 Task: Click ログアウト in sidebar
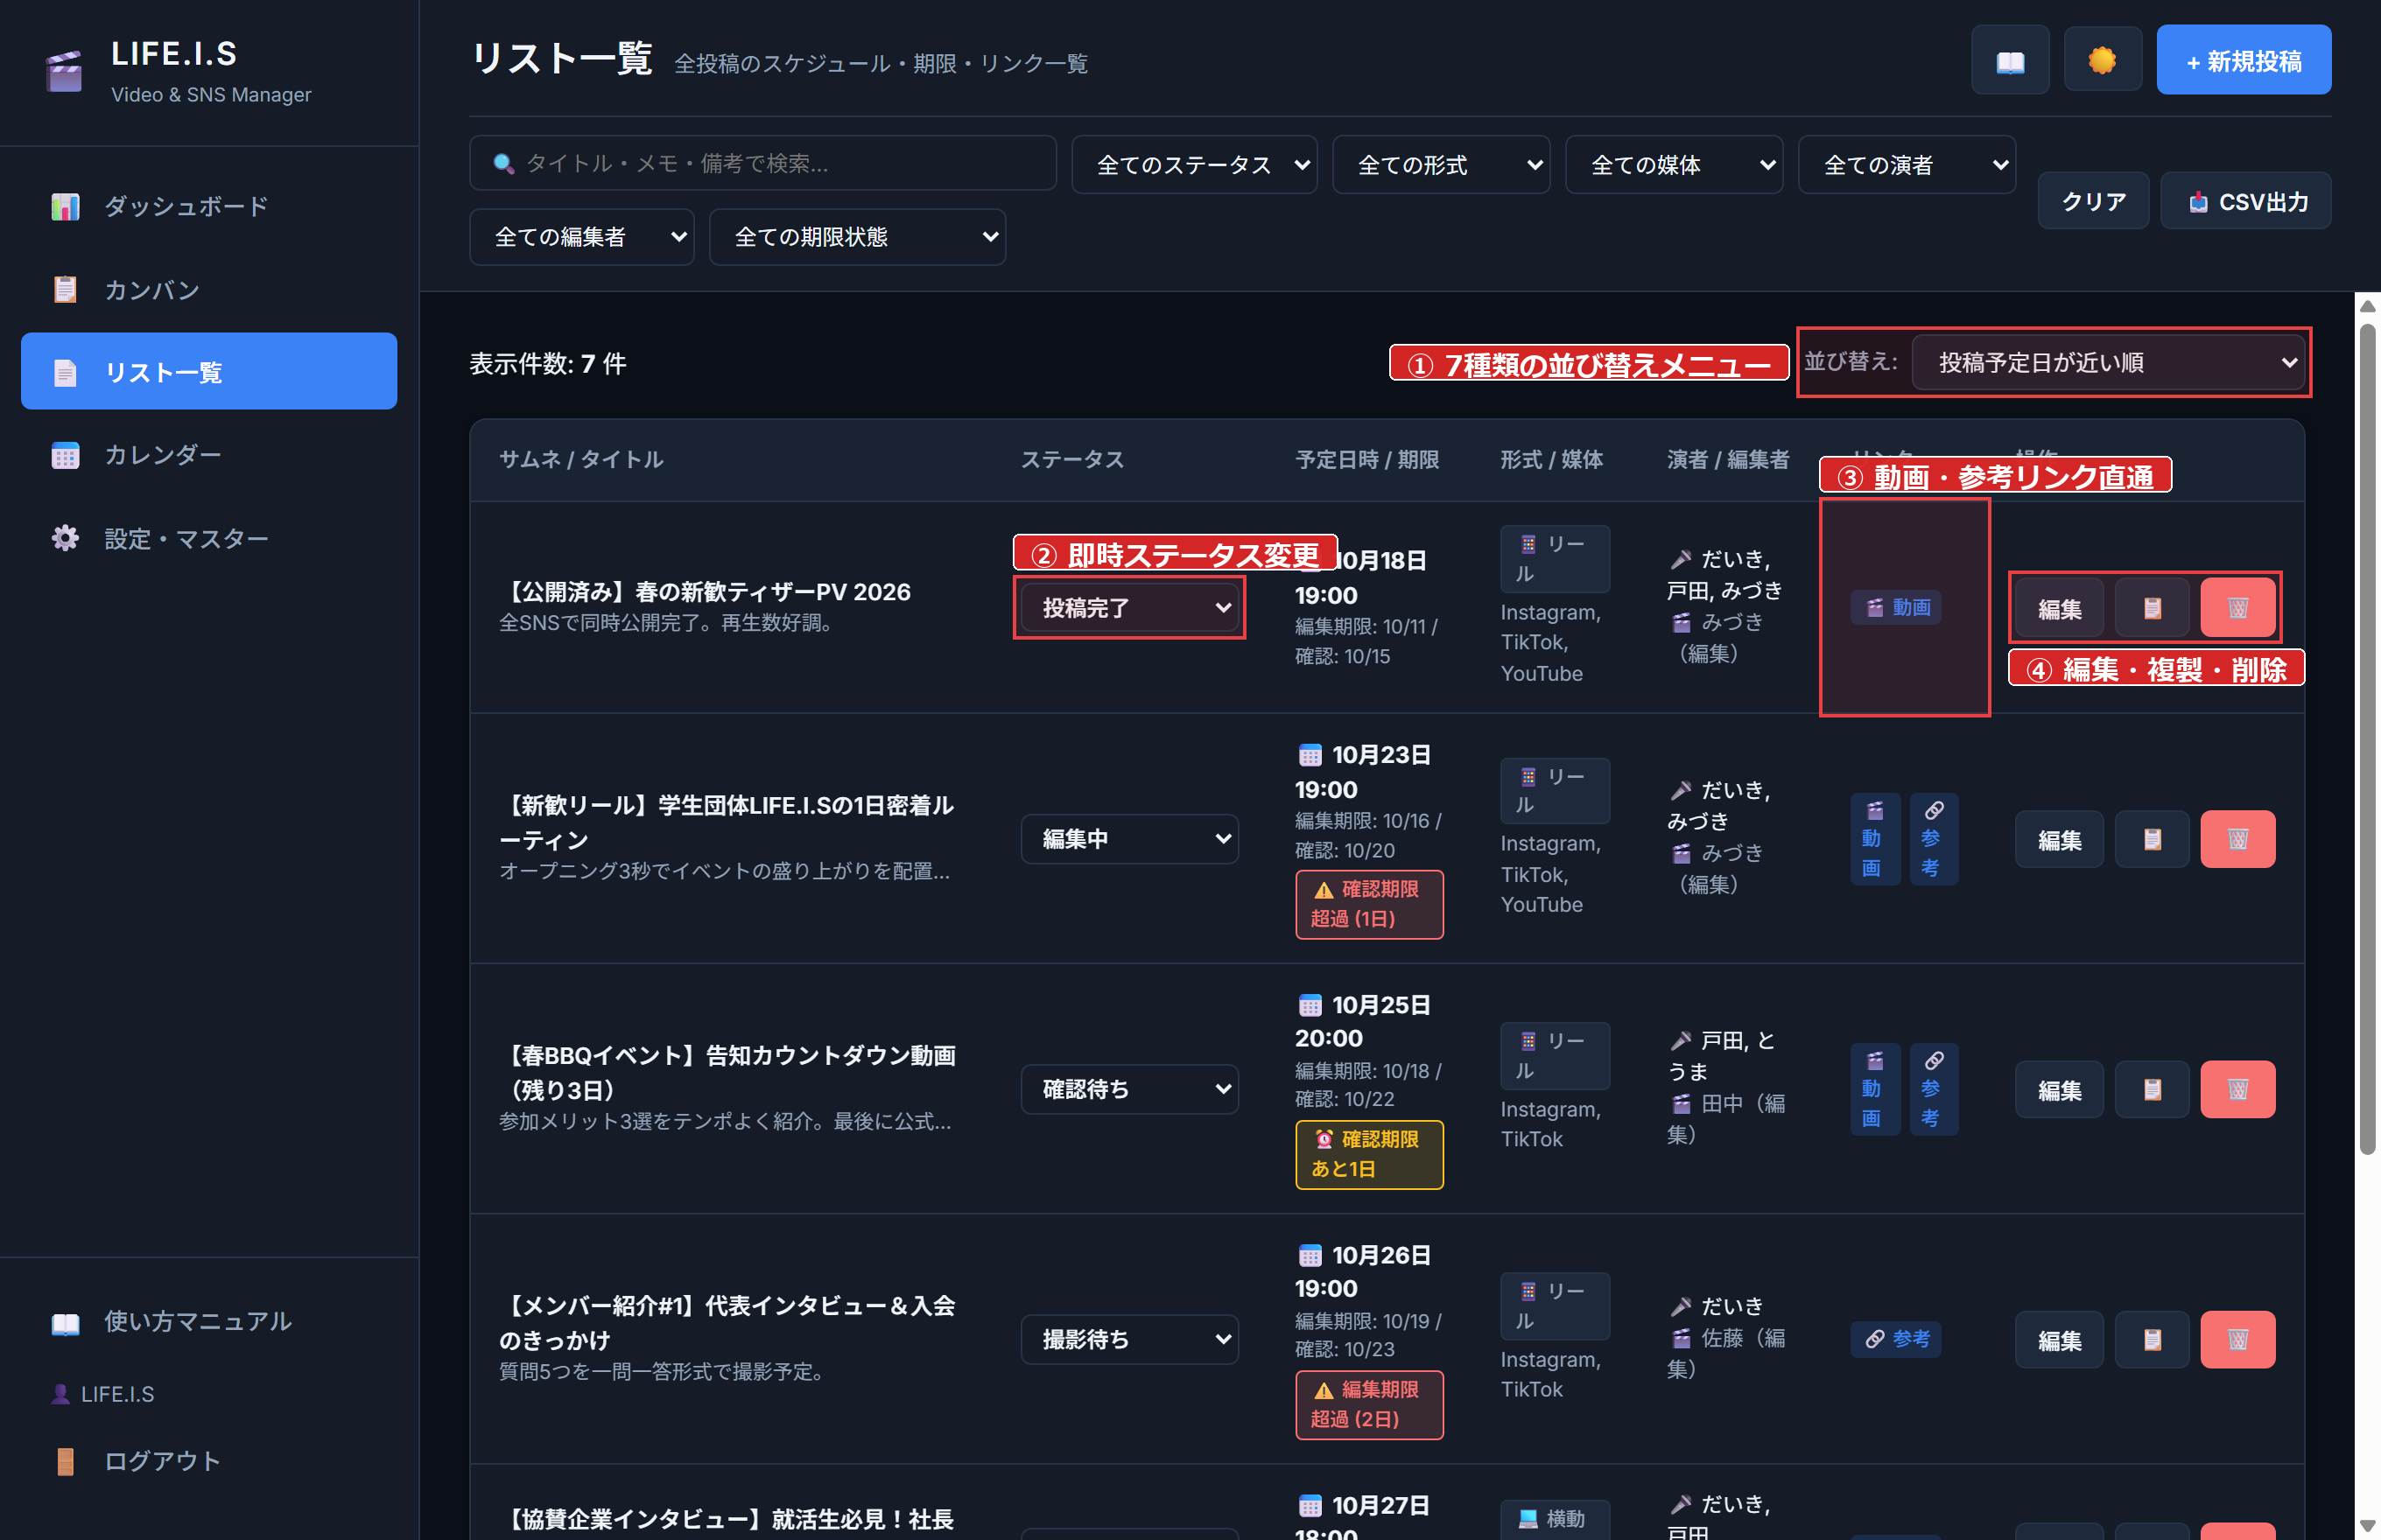click(209, 1461)
